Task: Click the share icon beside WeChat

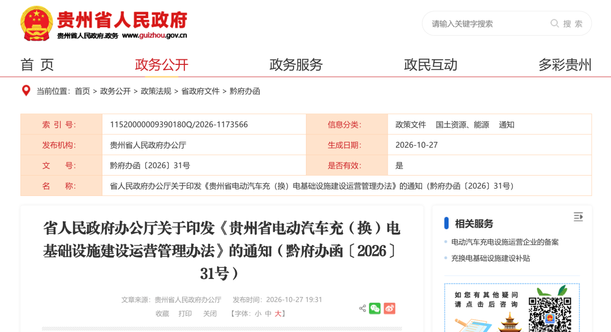Action: click(363, 309)
